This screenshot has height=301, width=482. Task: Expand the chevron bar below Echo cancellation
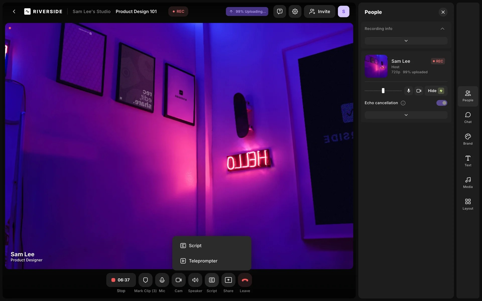point(406,115)
